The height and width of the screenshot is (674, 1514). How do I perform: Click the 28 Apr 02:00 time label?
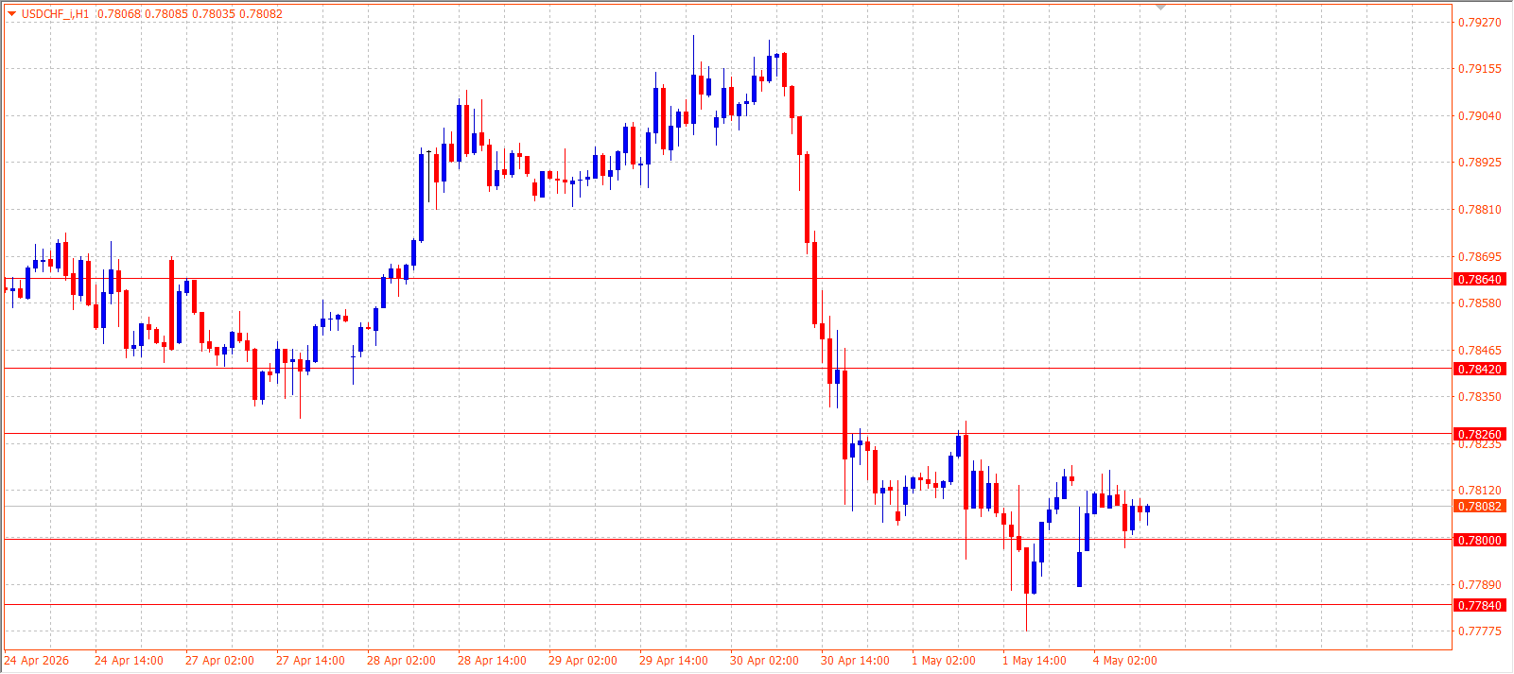click(401, 661)
